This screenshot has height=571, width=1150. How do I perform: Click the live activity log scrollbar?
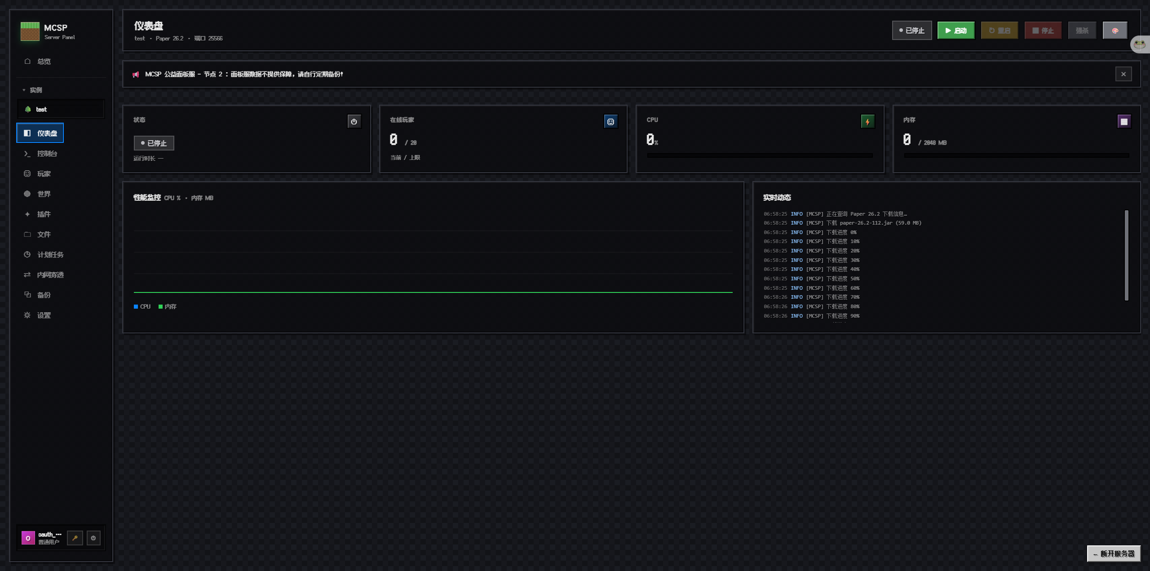coord(1126,255)
